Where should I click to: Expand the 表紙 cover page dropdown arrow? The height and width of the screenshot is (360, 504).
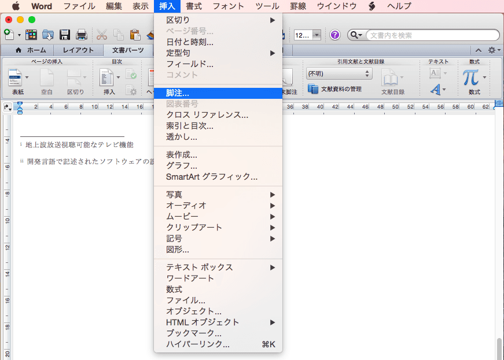27,77
